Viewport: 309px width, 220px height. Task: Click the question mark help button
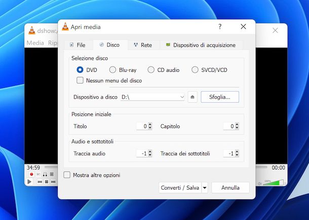coord(220,27)
